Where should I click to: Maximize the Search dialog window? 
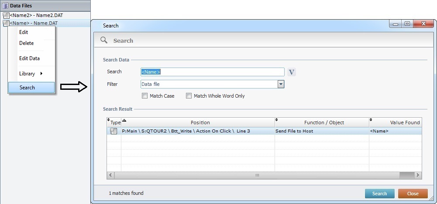click(x=407, y=24)
